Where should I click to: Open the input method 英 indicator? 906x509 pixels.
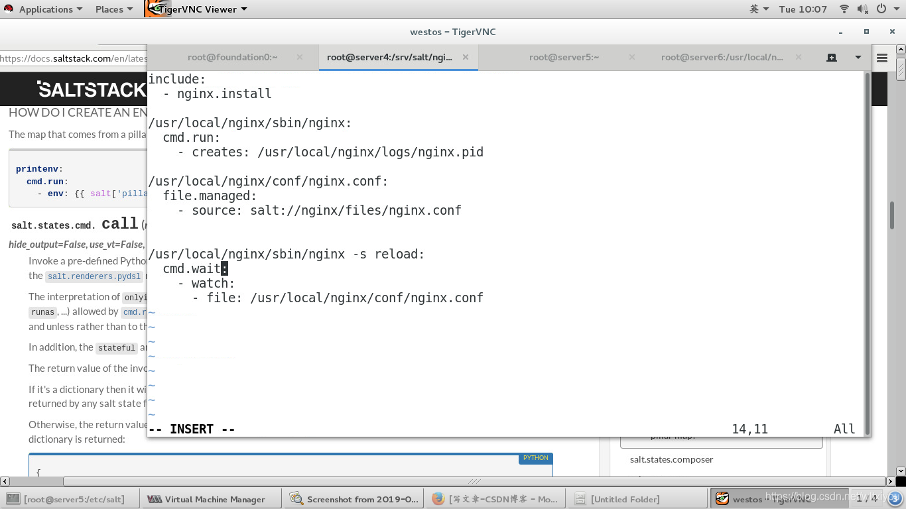pos(759,9)
